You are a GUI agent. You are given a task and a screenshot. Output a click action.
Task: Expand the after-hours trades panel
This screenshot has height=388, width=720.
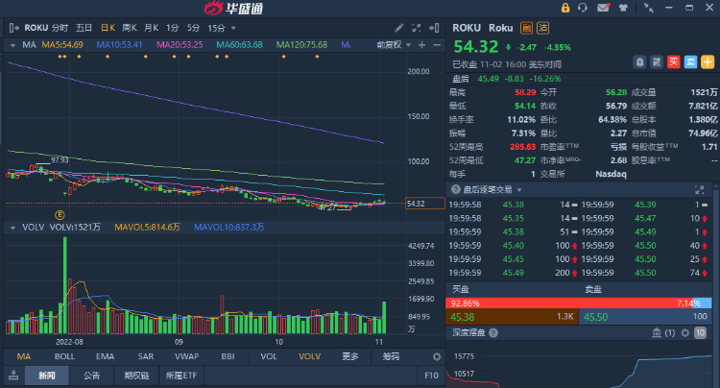(x=699, y=189)
